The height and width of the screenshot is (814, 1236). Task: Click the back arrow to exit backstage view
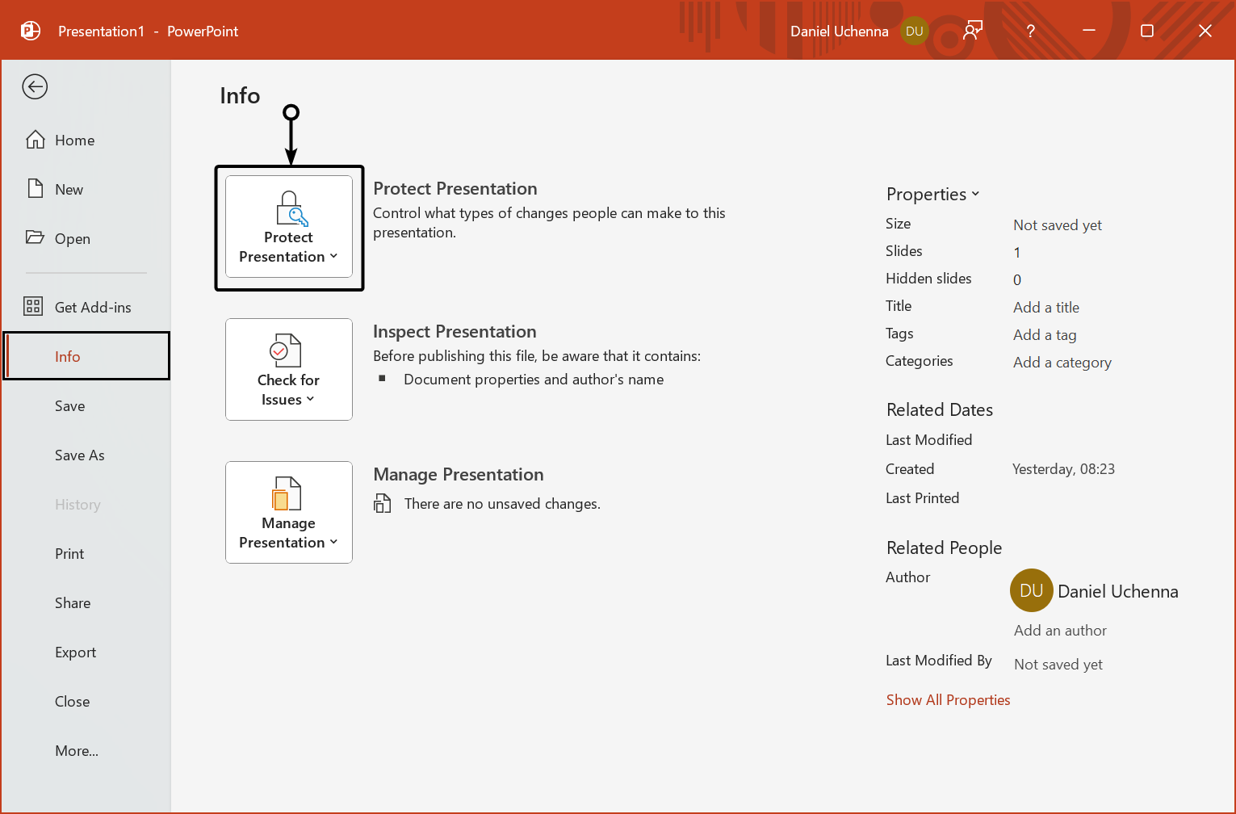tap(35, 86)
